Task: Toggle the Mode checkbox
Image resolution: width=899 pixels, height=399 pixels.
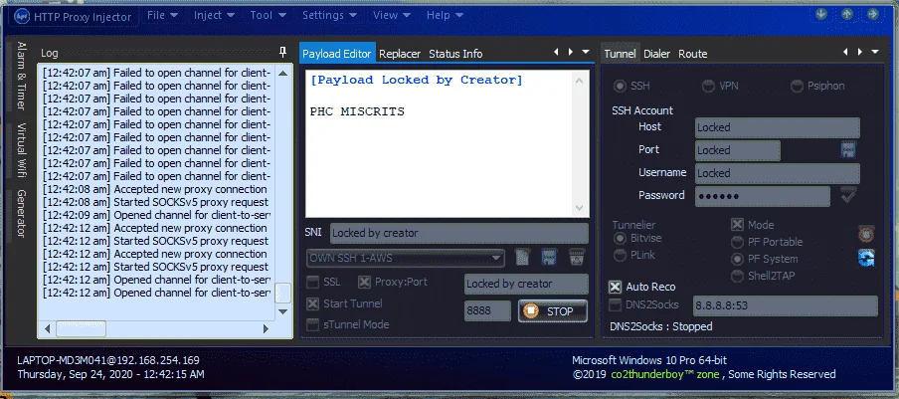Action: coord(737,225)
